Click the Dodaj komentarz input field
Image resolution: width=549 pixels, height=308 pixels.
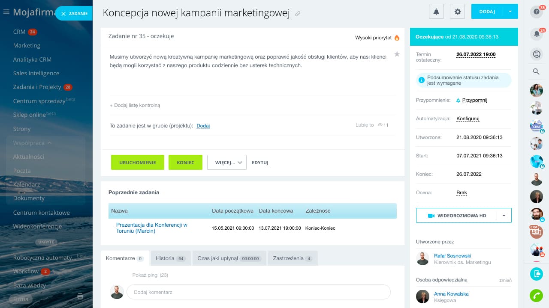pos(258,292)
